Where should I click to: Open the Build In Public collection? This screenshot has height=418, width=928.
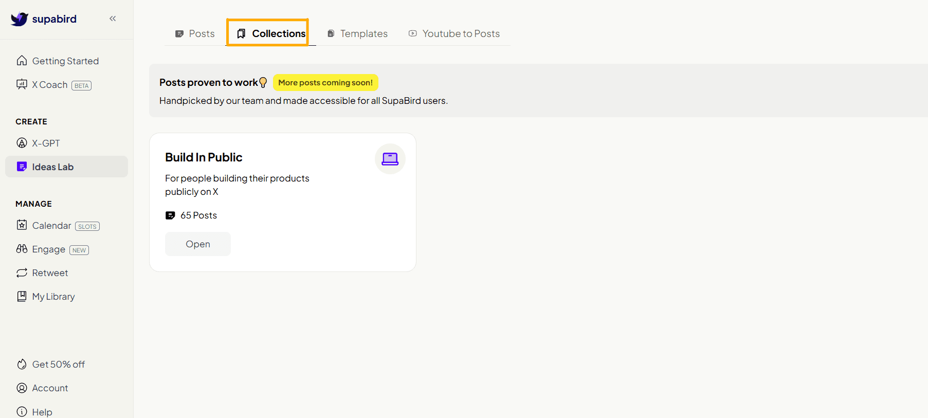click(198, 244)
